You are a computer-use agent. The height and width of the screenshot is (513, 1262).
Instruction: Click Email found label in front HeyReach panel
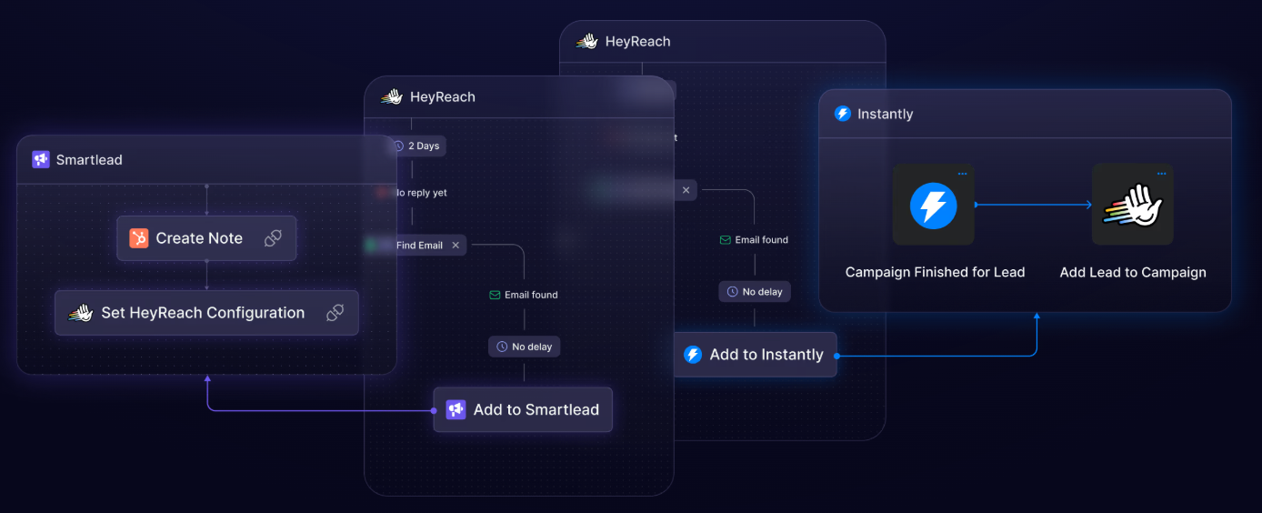(531, 295)
